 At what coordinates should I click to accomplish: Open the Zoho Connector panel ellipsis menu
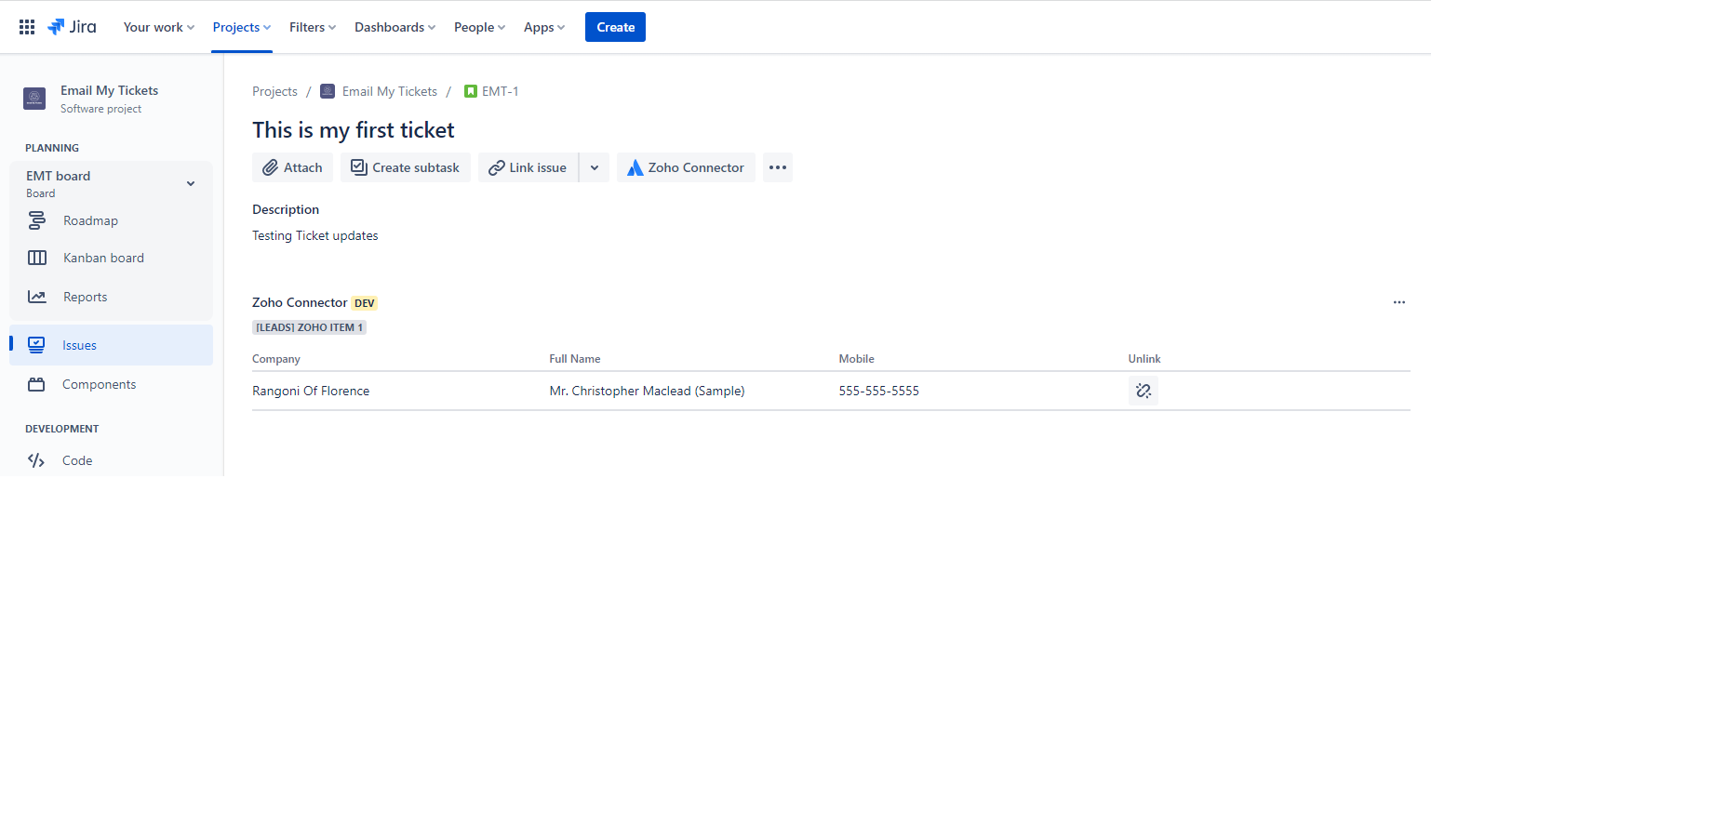(1398, 302)
